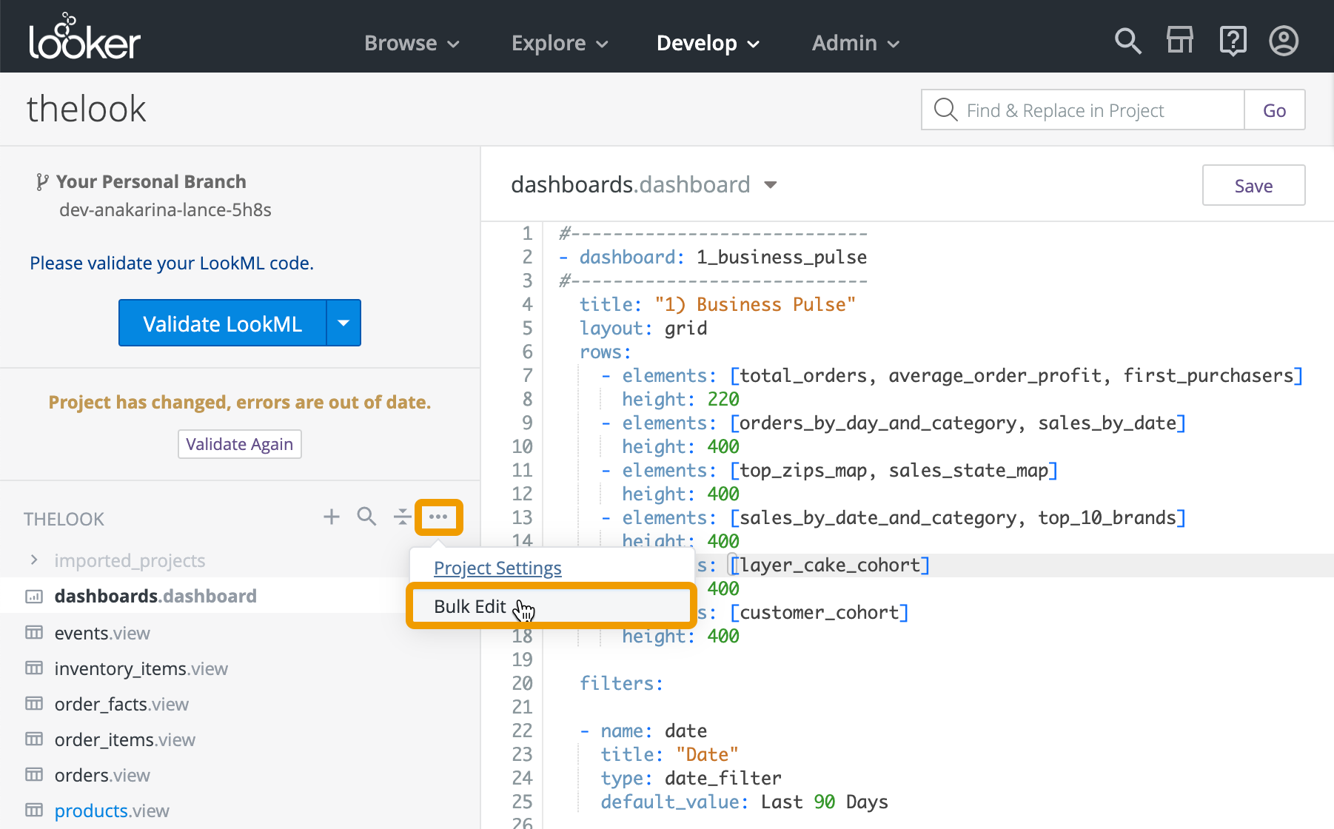Screen dimensions: 1334x829
Task: Open the dashboards.dashboard file options dropdown
Action: (x=771, y=185)
